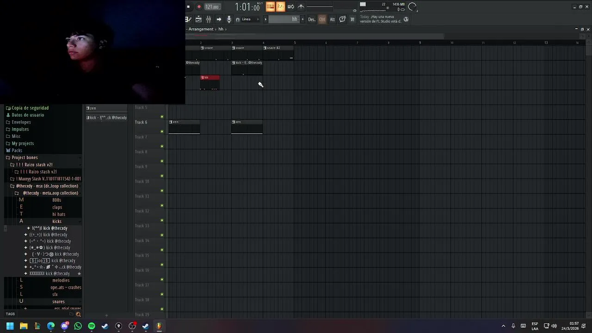
Task: Click the globe online news icon
Action: [406, 19]
